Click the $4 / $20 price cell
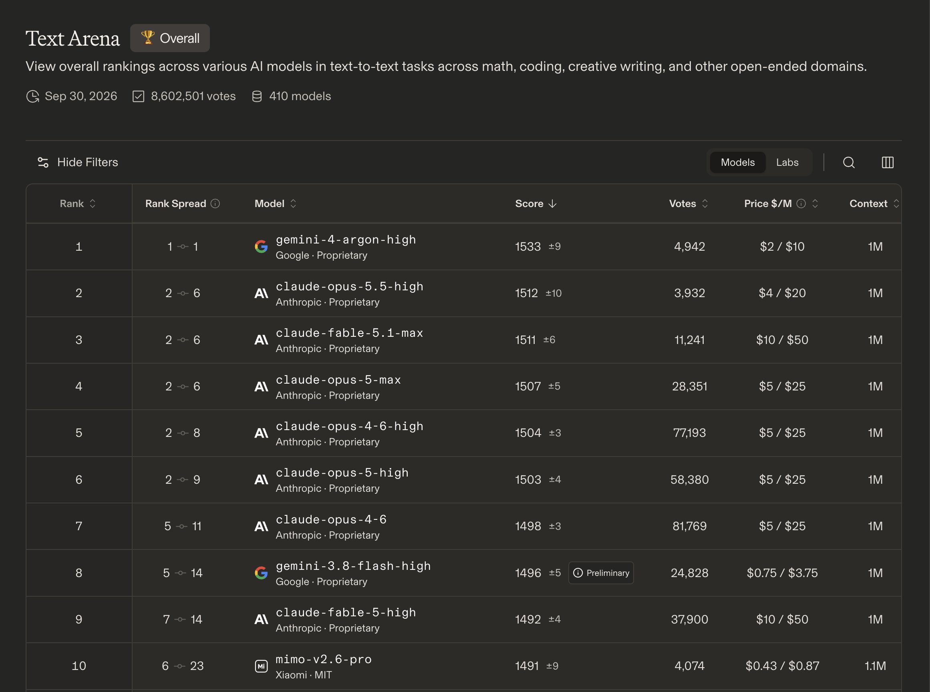The image size is (930, 692). click(x=782, y=293)
